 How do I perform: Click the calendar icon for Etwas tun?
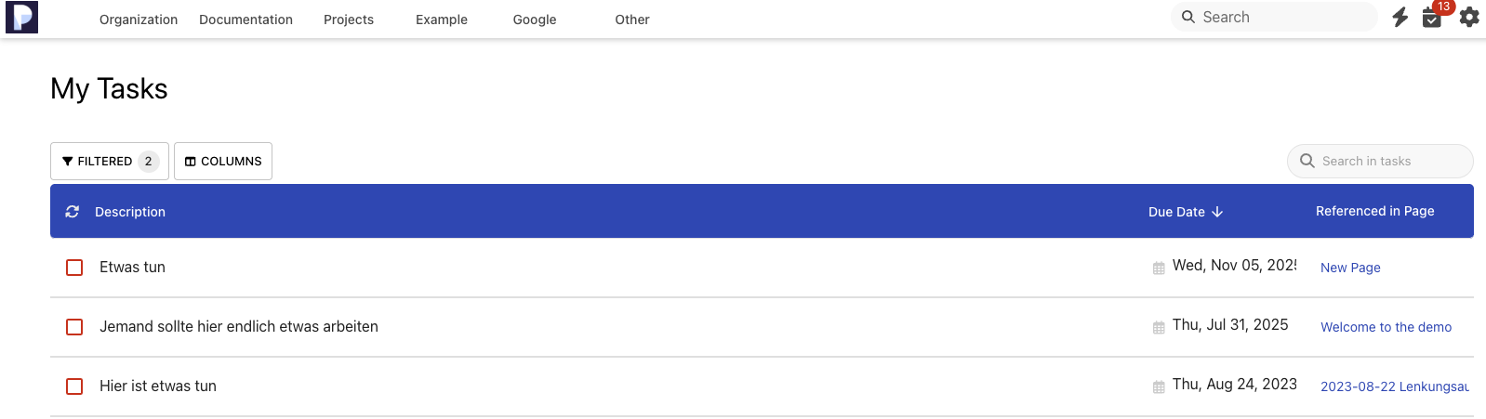point(1159,268)
